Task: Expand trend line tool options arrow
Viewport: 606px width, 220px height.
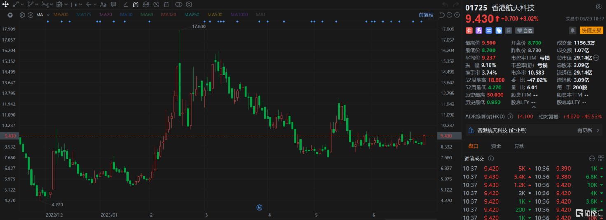Action: pos(22,5)
